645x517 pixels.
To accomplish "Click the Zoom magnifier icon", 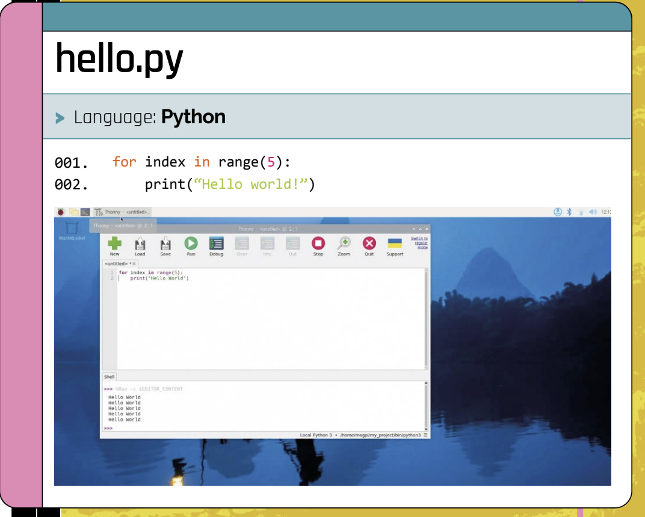I will pyautogui.click(x=344, y=243).
